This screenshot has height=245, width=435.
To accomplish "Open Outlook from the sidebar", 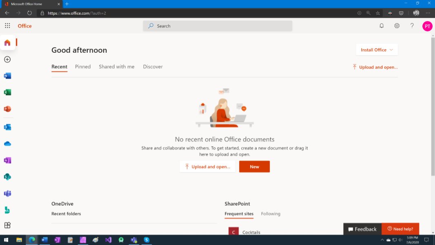I will (7, 127).
